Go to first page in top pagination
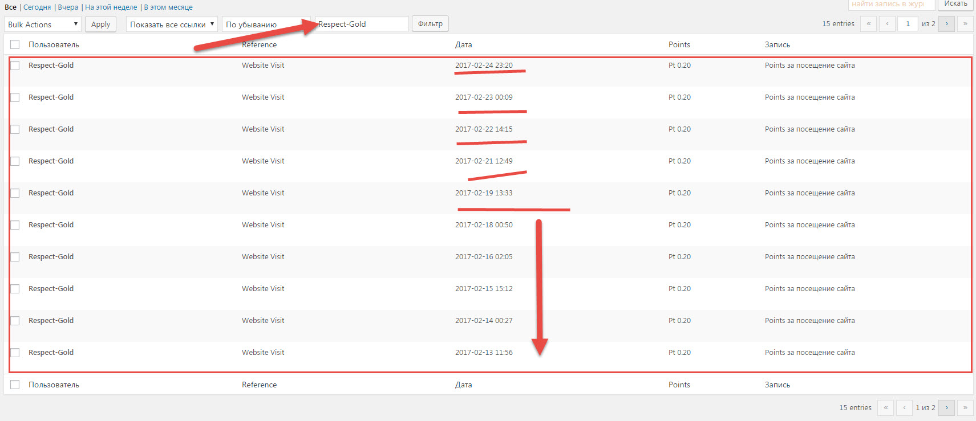The image size is (976, 421). 868,24
